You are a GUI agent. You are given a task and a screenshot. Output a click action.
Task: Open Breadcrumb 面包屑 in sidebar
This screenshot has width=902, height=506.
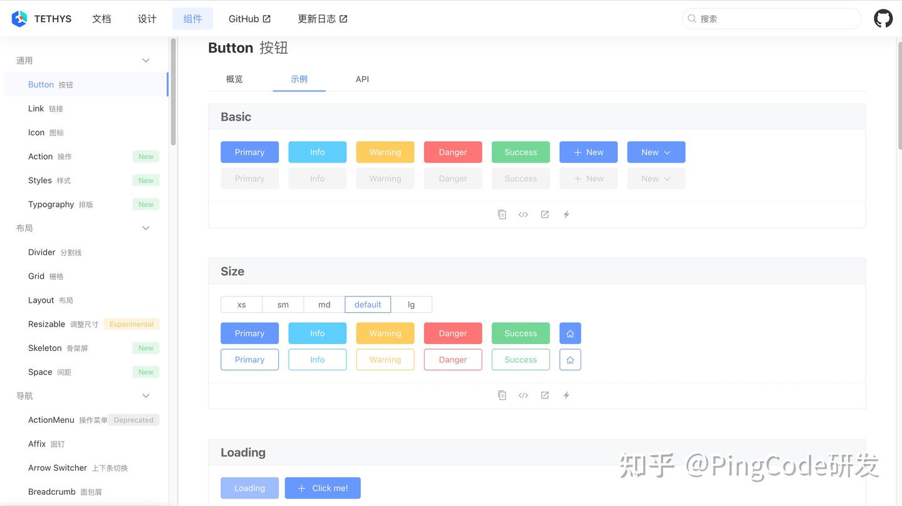86,492
